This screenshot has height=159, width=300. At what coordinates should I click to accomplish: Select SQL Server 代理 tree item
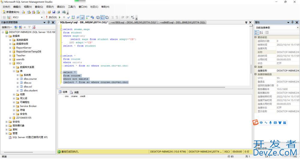point(30,137)
